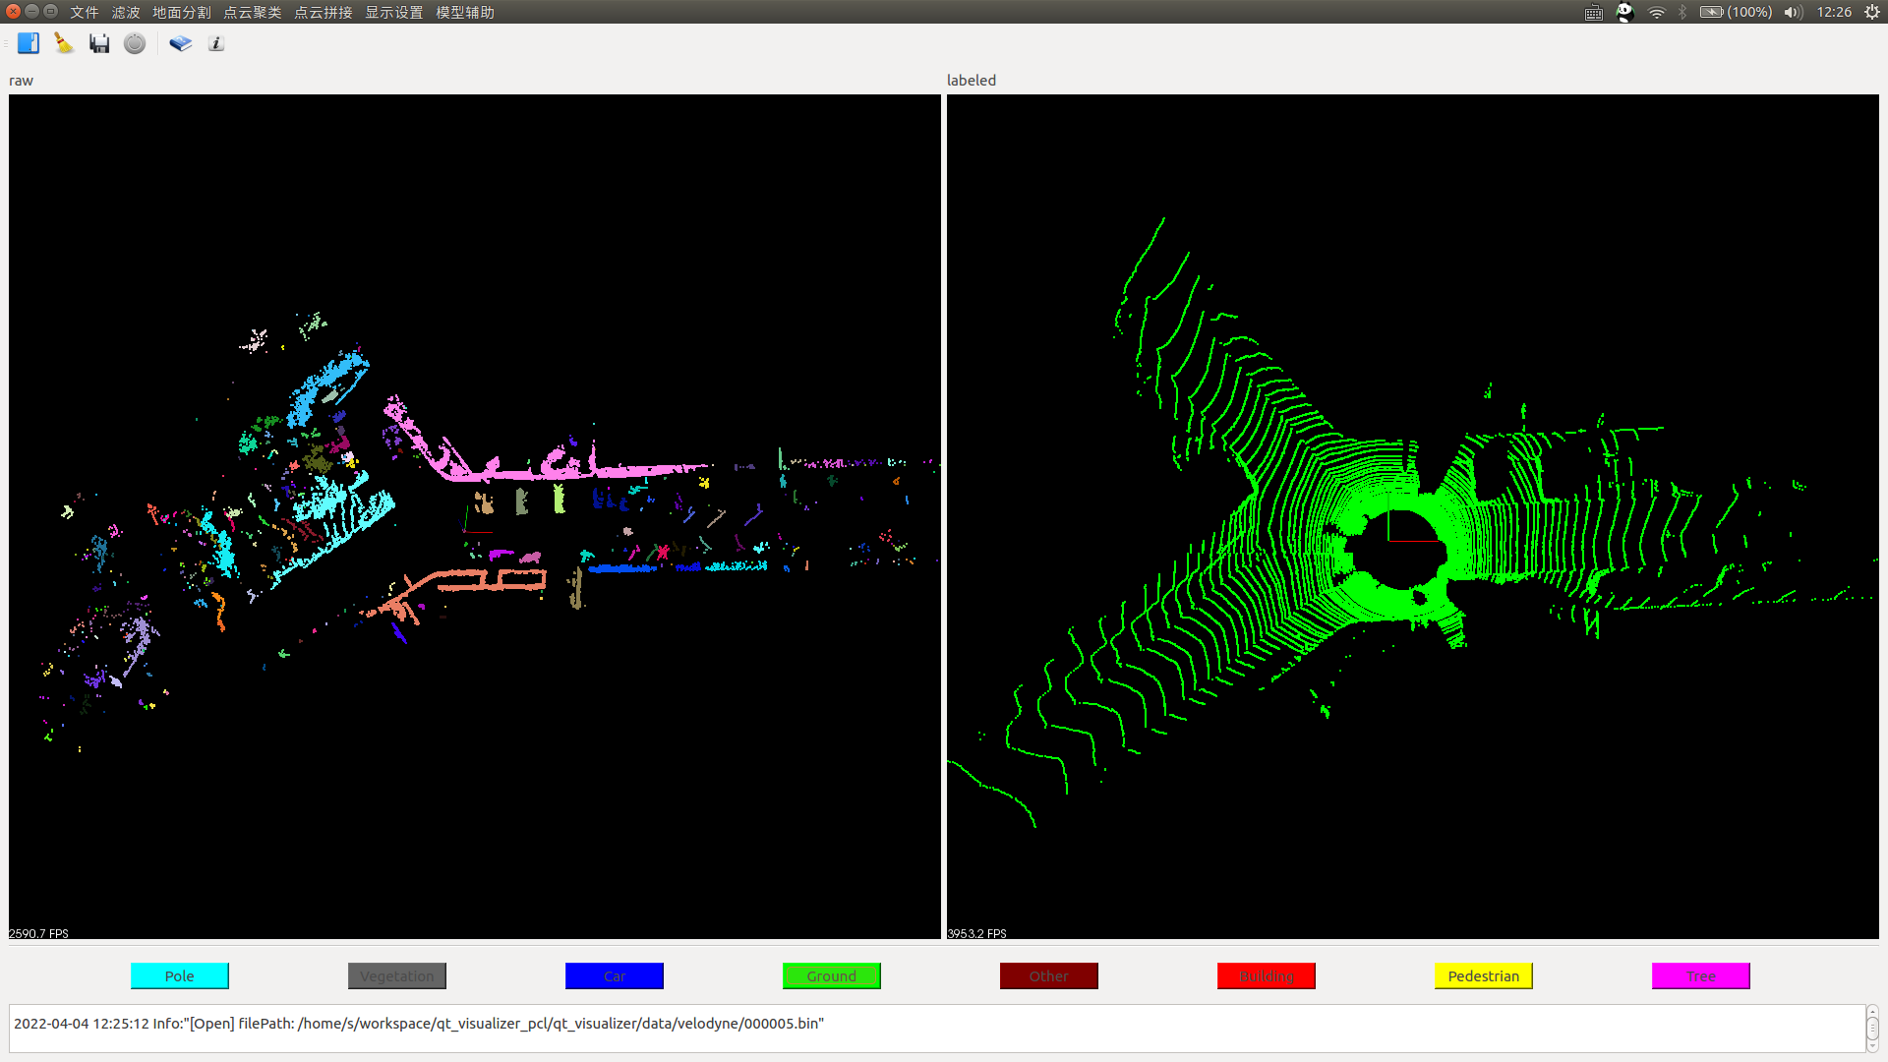Click the Wi-Fi icon in system tray
The width and height of the screenshot is (1888, 1062).
pyautogui.click(x=1657, y=12)
